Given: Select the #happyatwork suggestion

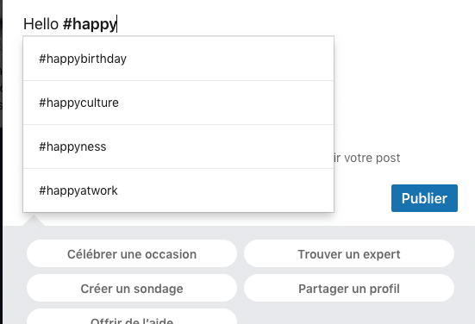Looking at the screenshot, I should [178, 190].
